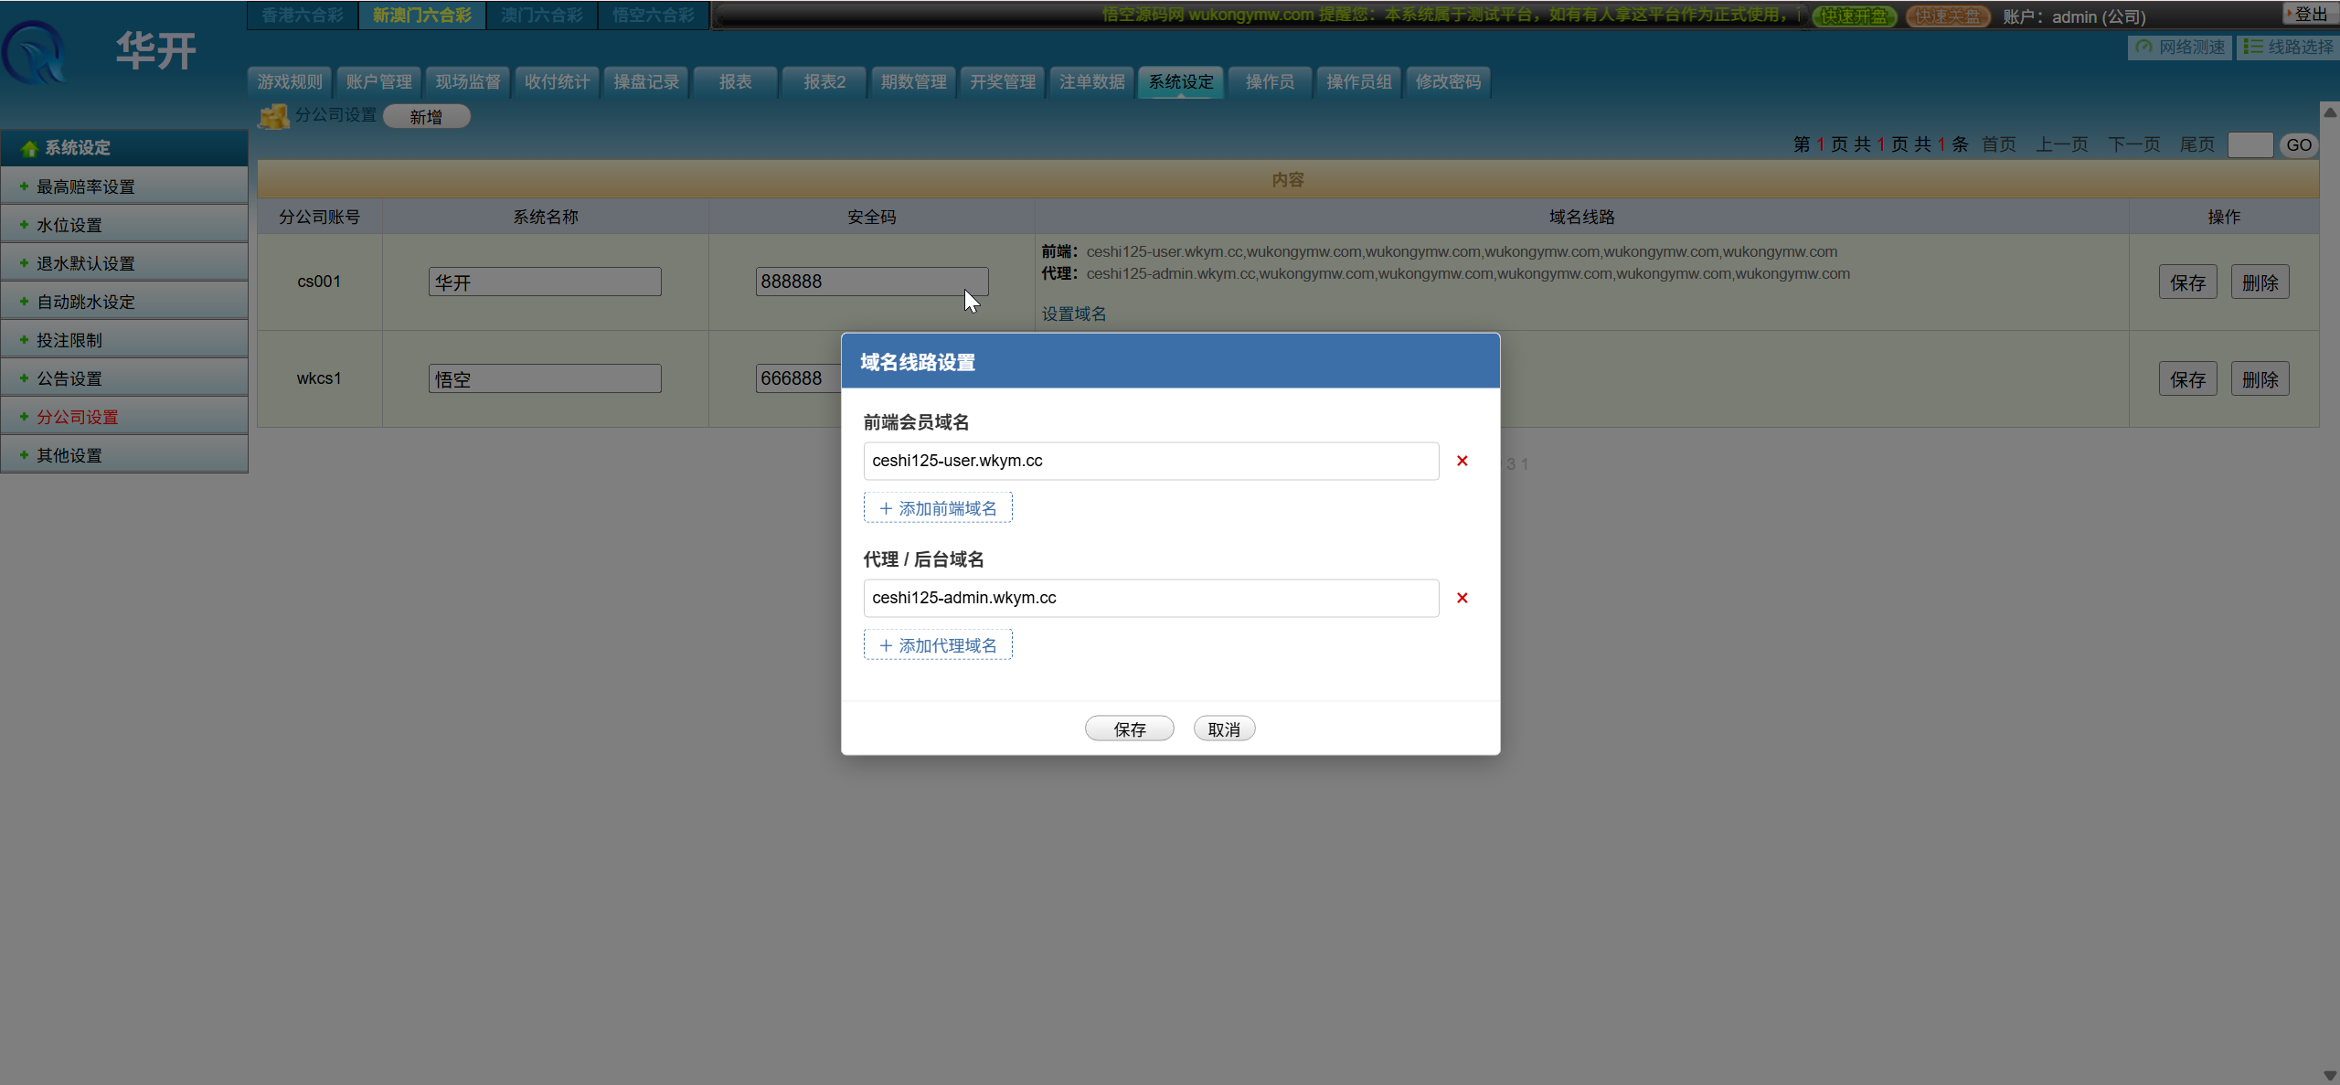Image resolution: width=2340 pixels, height=1085 pixels.
Task: Click the 下一页 next page link
Action: tap(2133, 144)
